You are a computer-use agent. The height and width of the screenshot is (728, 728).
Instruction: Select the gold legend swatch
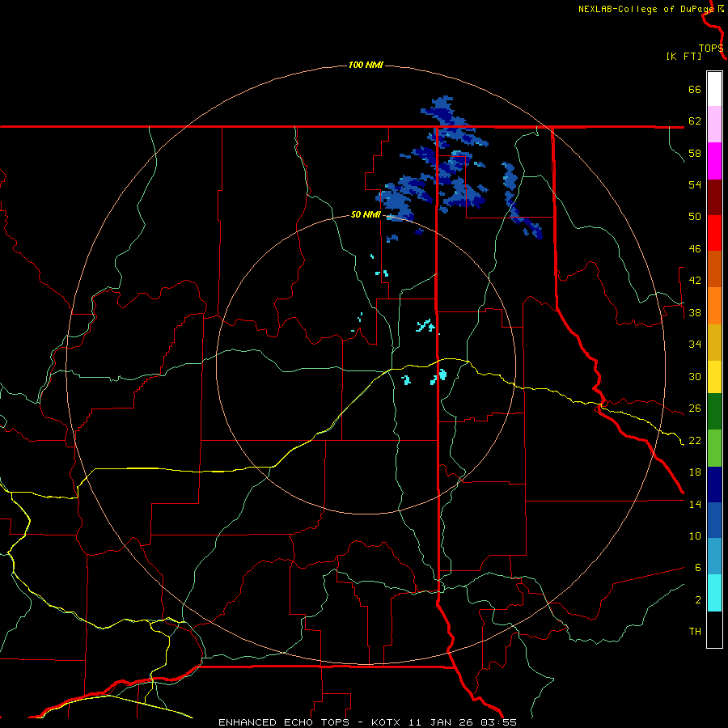[x=714, y=342]
